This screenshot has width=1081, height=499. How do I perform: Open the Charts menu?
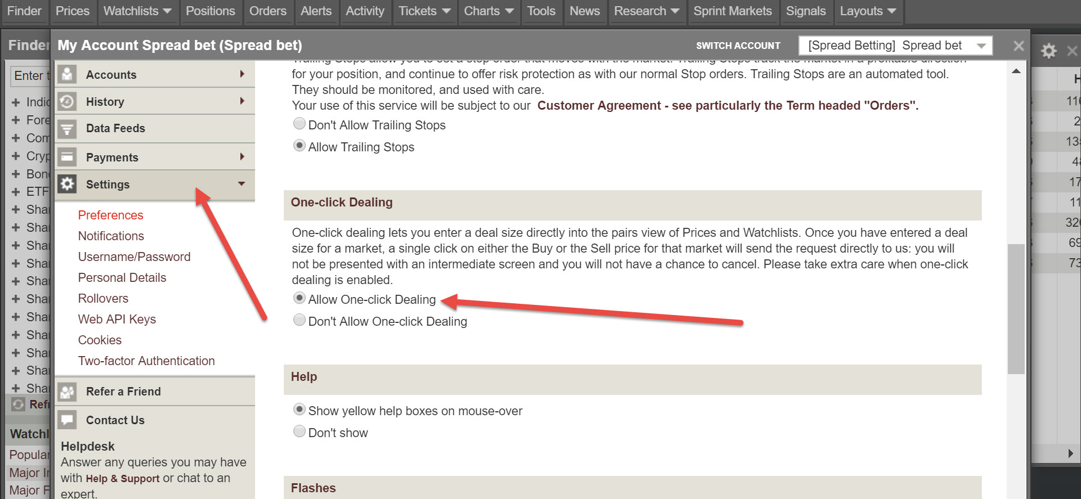pyautogui.click(x=488, y=11)
